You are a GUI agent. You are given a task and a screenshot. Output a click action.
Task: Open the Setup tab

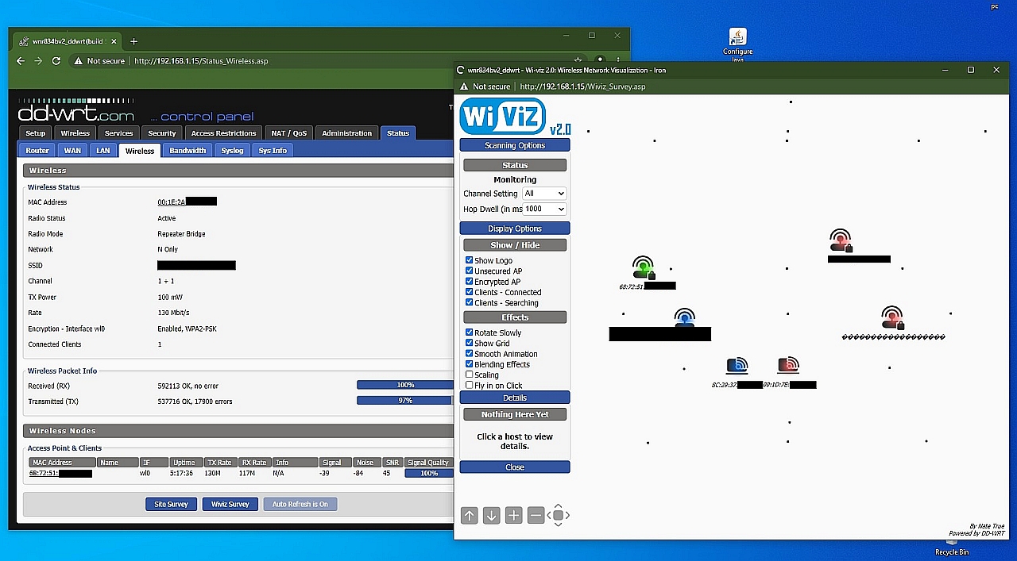tap(36, 133)
